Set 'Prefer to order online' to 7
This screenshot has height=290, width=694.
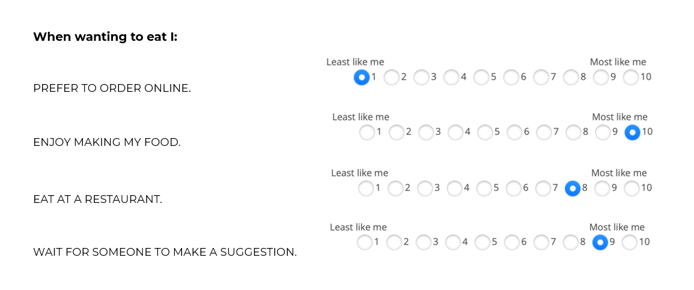541,77
